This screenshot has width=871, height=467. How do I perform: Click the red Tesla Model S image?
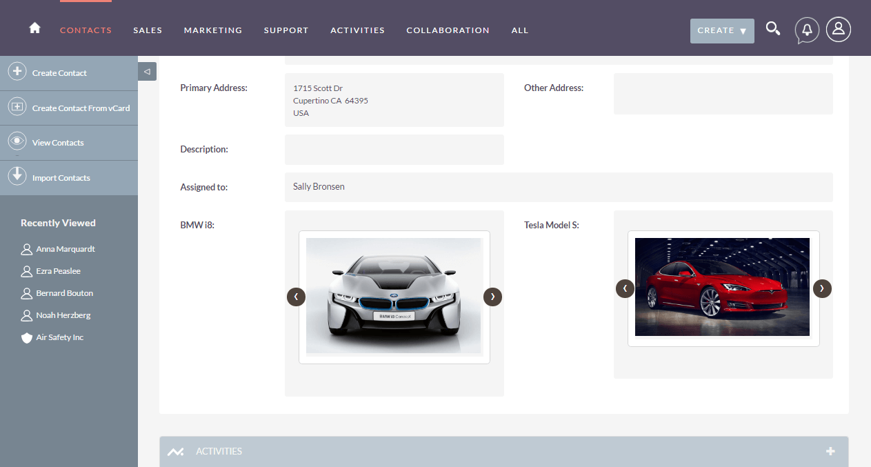(722, 287)
